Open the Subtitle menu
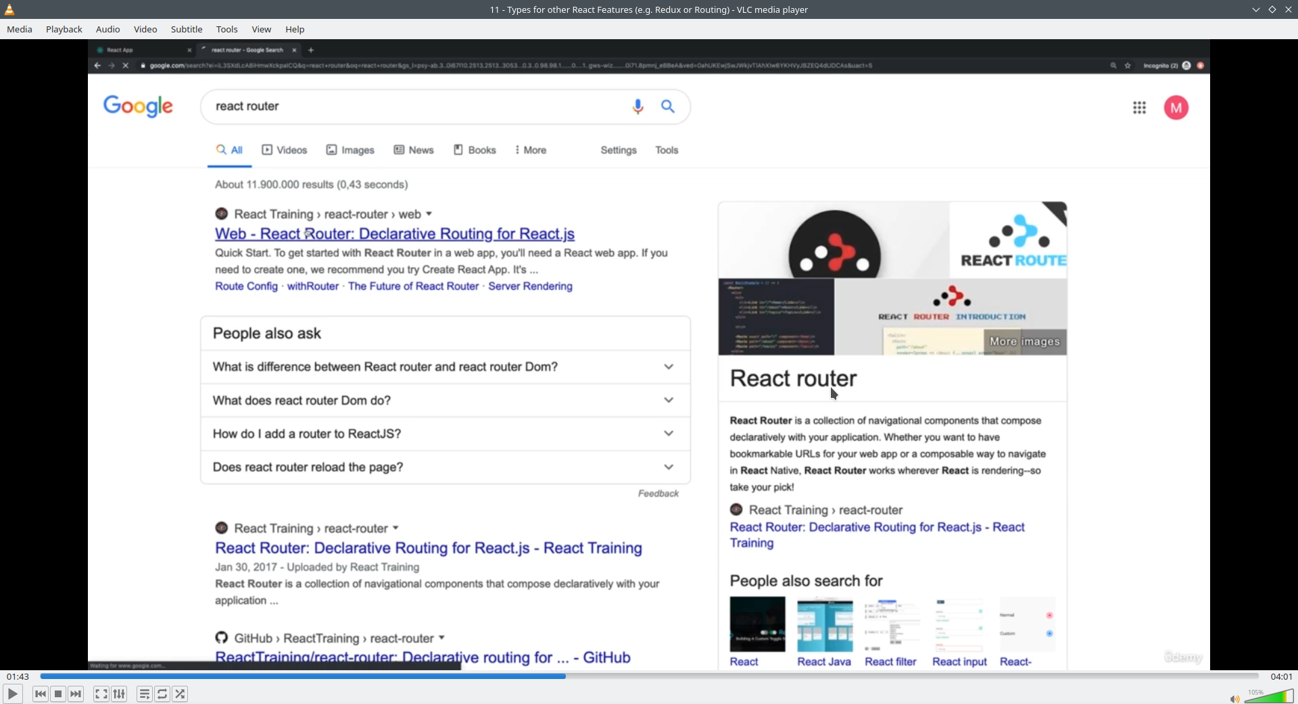The image size is (1298, 704). [187, 29]
